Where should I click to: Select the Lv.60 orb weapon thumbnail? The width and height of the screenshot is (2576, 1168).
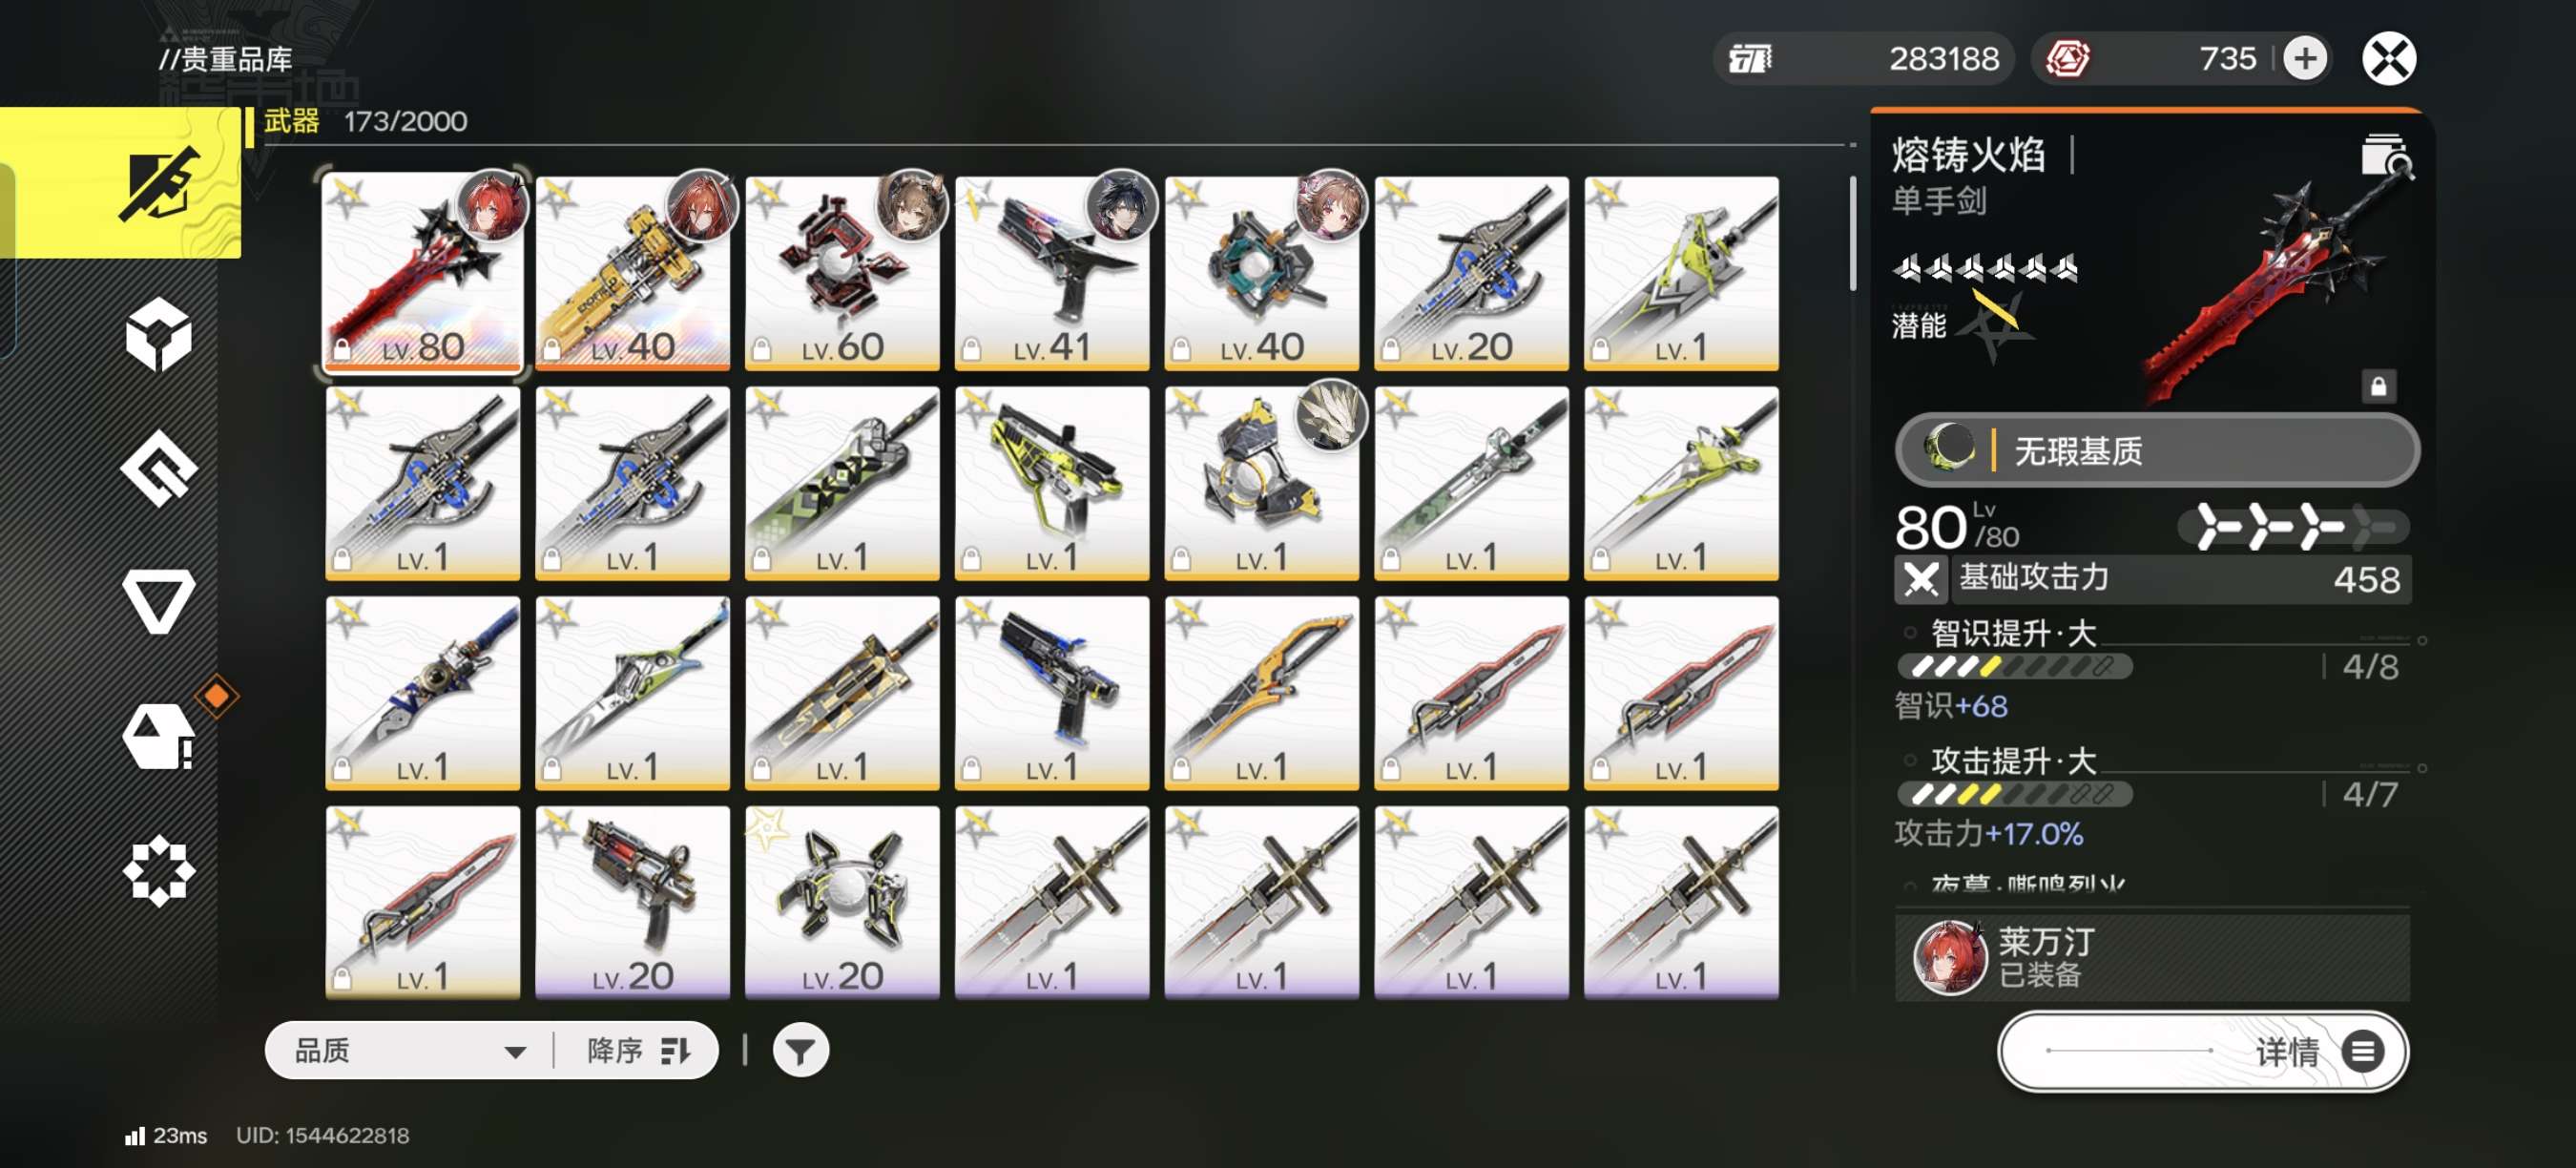click(x=841, y=272)
